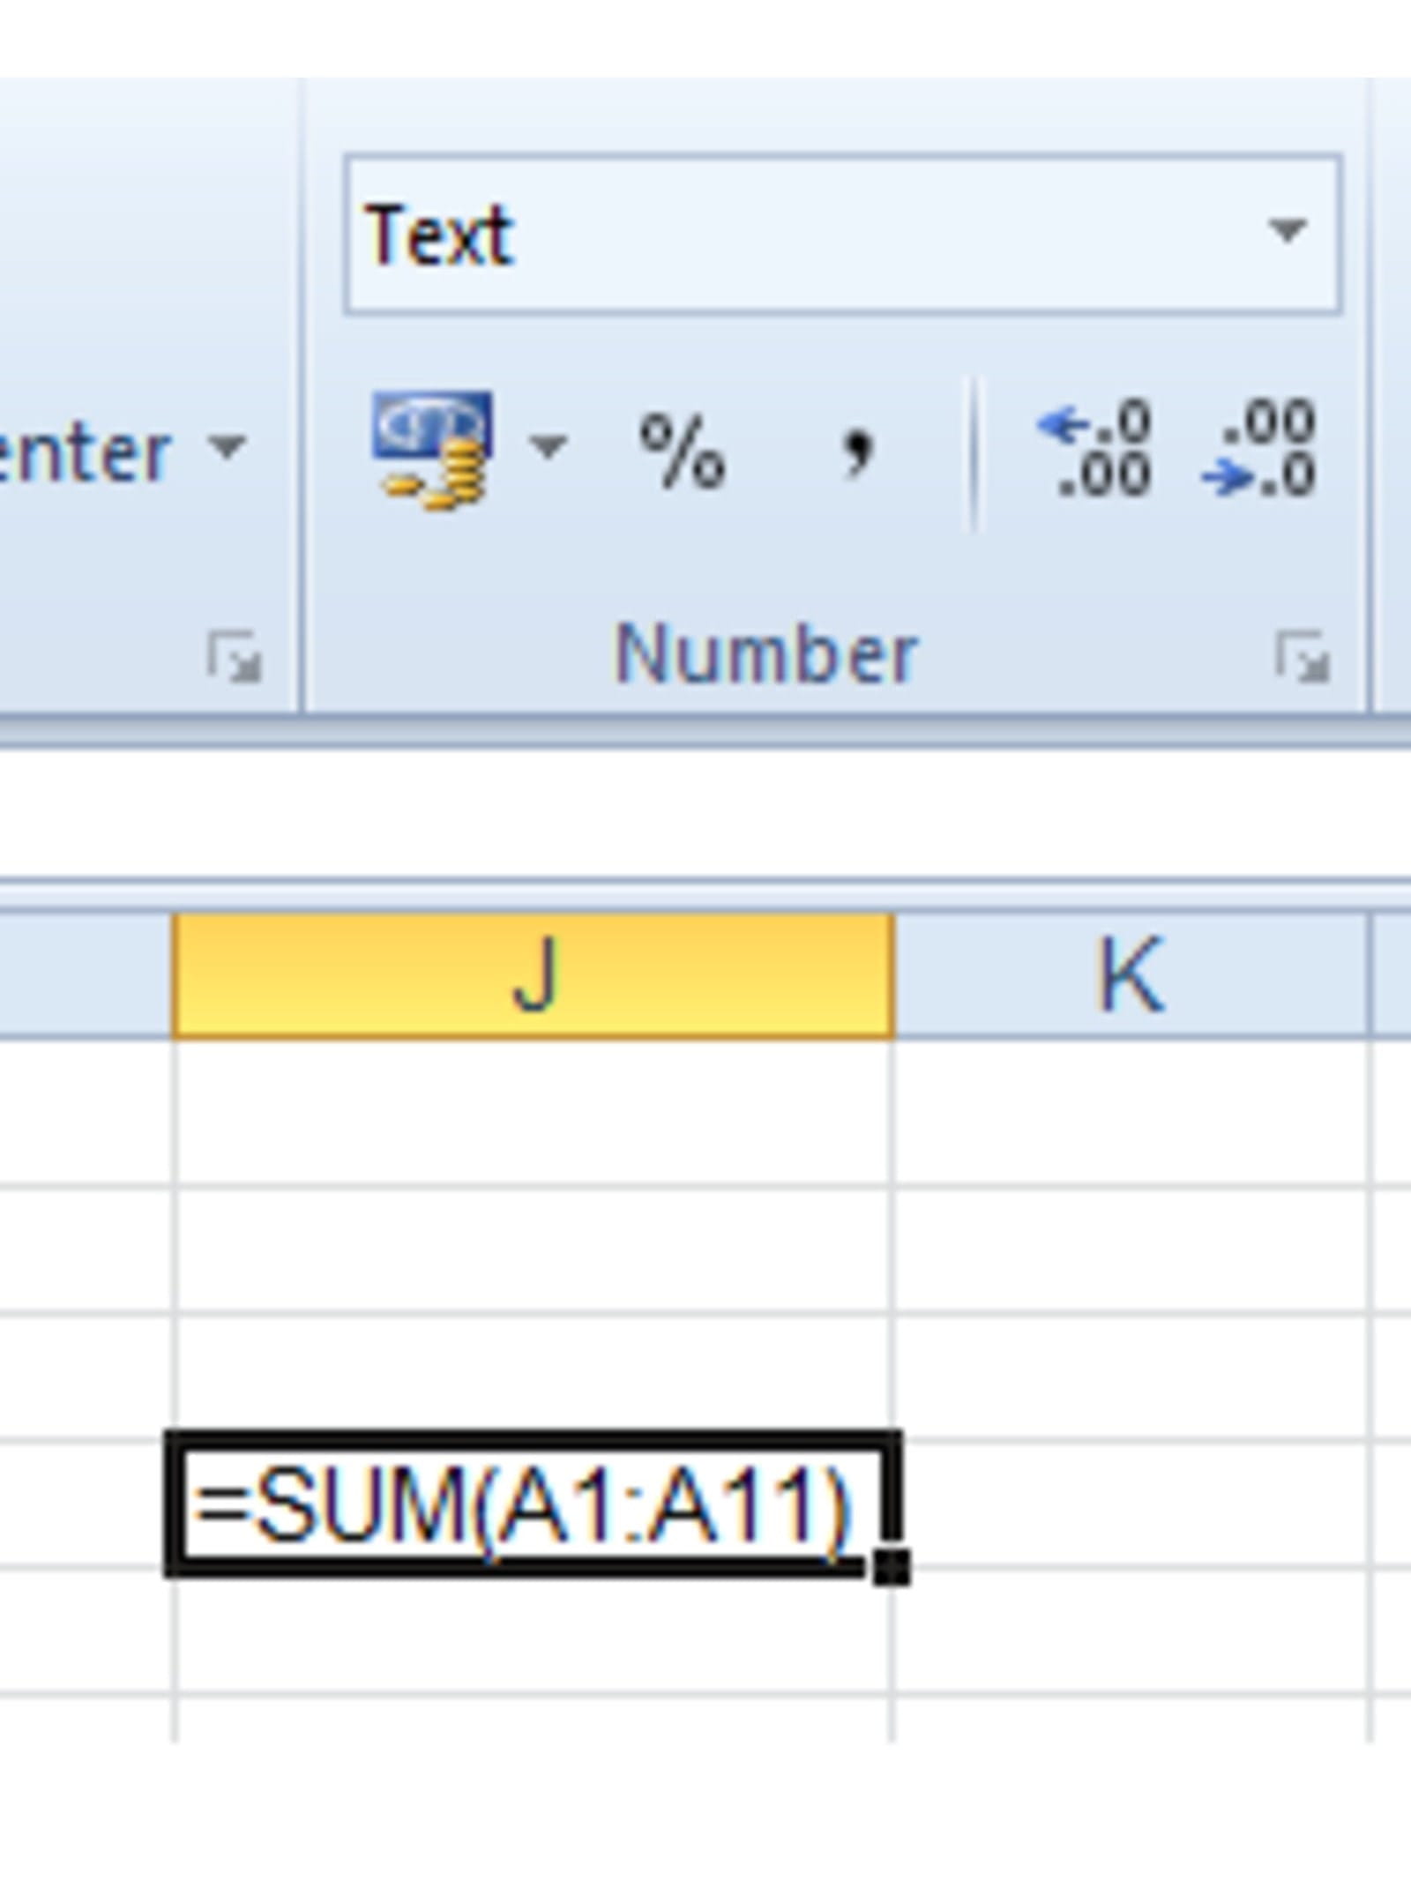This screenshot has width=1411, height=1881.
Task: Click the cell containing =SUM(A1:A11)
Action: pyautogui.click(x=529, y=1504)
